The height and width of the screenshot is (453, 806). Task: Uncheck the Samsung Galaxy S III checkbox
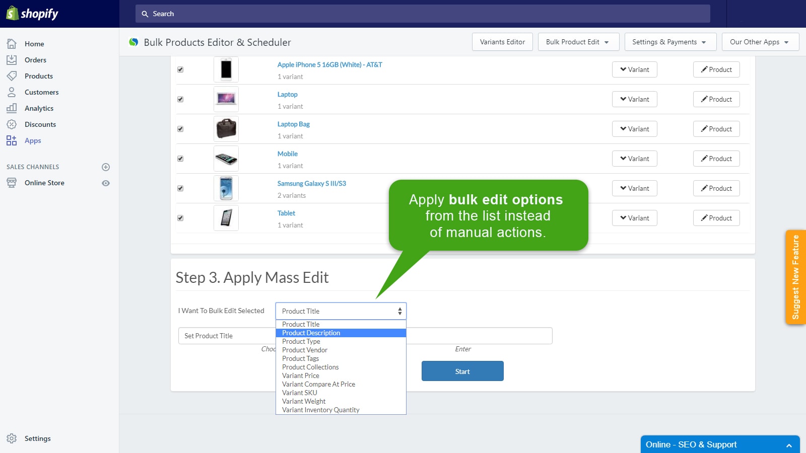coord(180,188)
